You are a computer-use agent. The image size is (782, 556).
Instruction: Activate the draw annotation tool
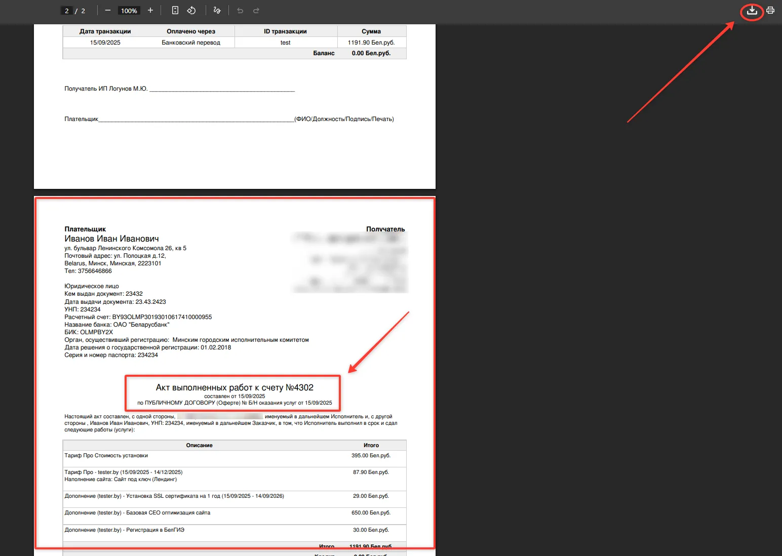pos(217,11)
